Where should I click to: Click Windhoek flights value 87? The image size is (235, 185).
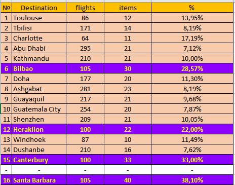click(x=85, y=139)
